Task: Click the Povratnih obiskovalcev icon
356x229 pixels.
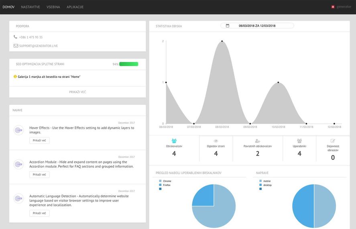Action: coord(258,141)
